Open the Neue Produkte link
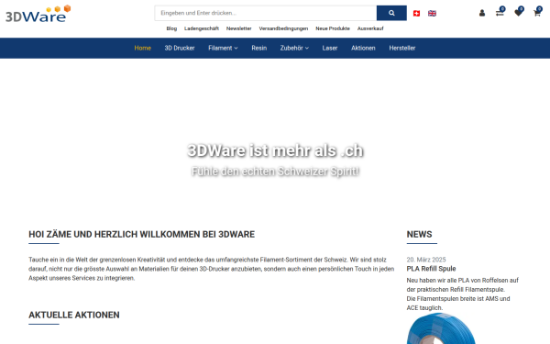 pyautogui.click(x=333, y=28)
